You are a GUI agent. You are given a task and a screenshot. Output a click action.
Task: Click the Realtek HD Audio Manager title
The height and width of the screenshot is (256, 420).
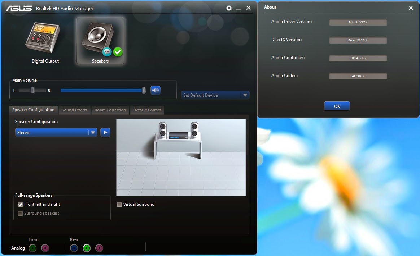(x=65, y=9)
